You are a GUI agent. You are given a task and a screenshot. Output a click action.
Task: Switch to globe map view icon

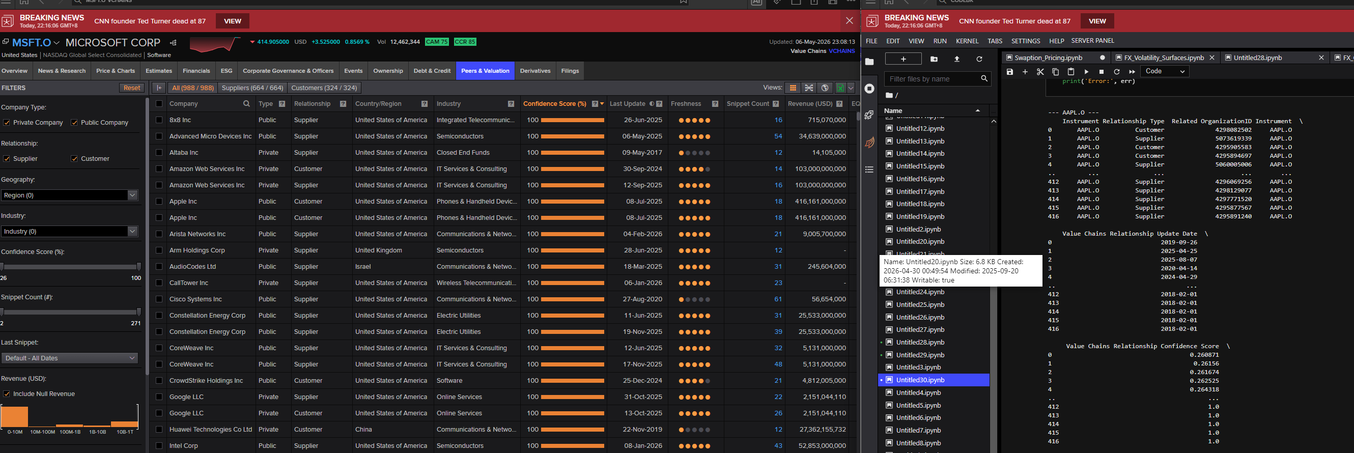click(825, 88)
